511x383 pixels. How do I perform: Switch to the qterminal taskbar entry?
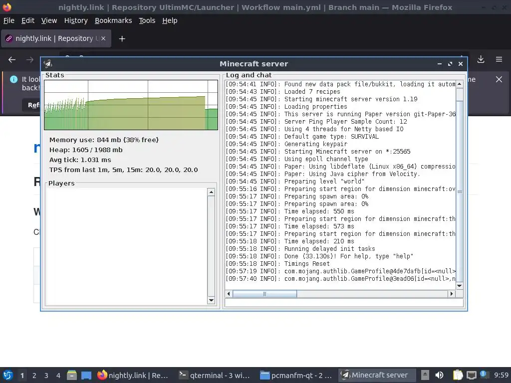[215, 375]
